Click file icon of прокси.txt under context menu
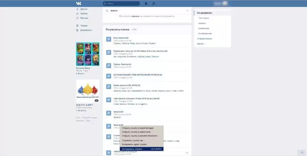Image resolution: width=307 pixels, height=156 pixels. [x=109, y=126]
